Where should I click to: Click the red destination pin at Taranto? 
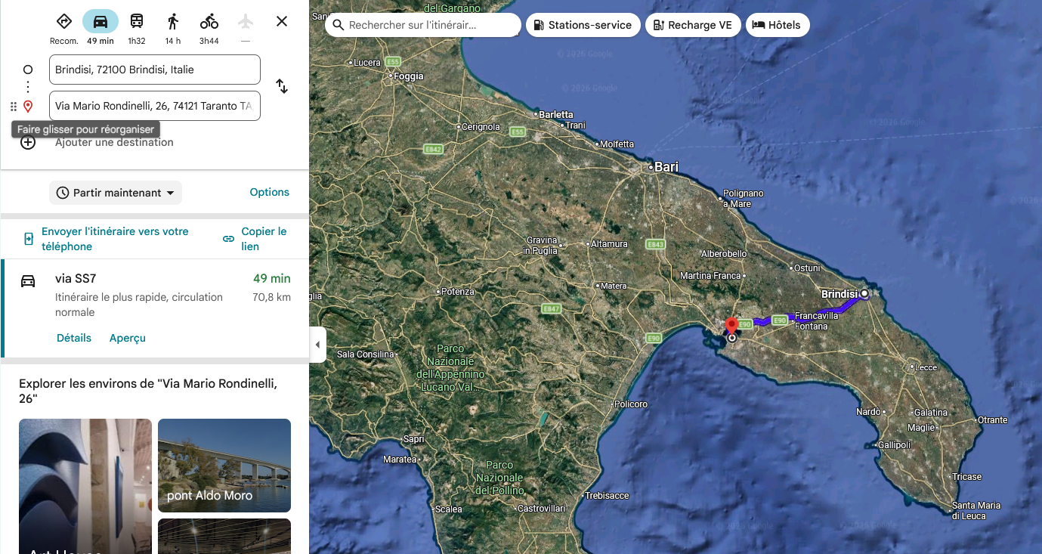click(x=731, y=327)
